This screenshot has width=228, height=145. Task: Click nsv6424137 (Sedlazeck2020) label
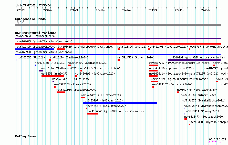[x=172, y=84]
